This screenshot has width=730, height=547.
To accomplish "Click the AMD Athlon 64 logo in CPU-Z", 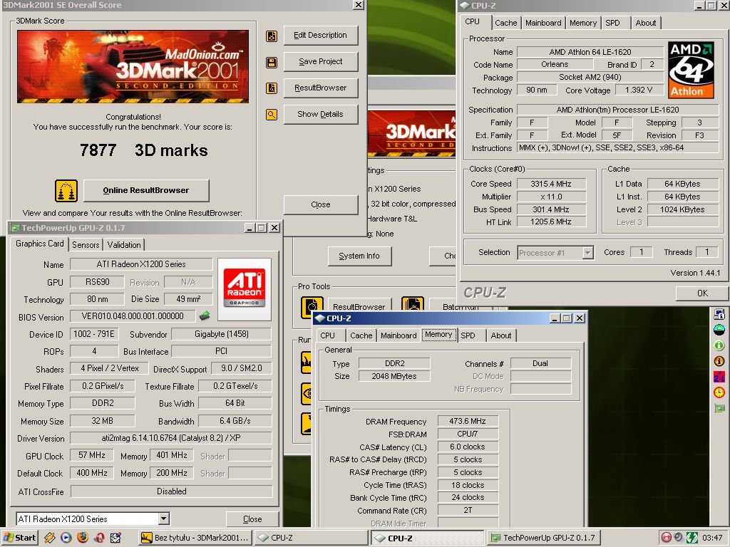I will click(691, 70).
